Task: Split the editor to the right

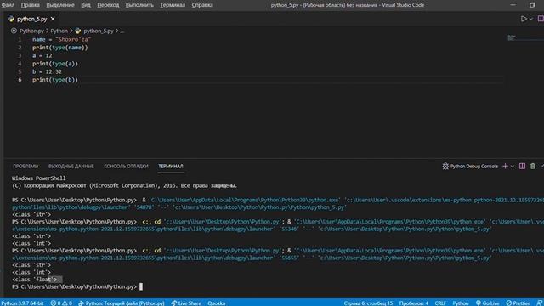Action: click(541, 19)
